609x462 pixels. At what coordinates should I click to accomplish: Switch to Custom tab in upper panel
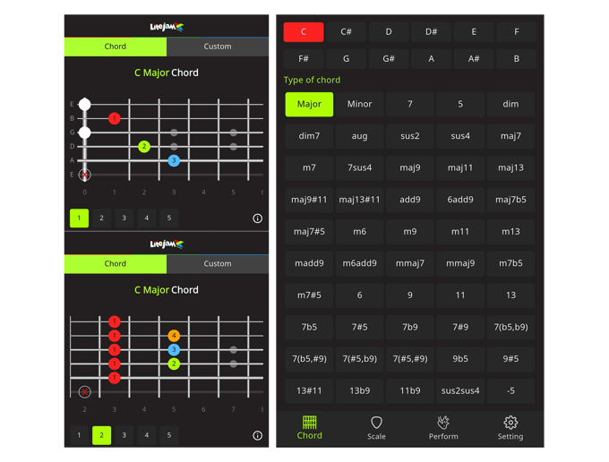pyautogui.click(x=218, y=47)
